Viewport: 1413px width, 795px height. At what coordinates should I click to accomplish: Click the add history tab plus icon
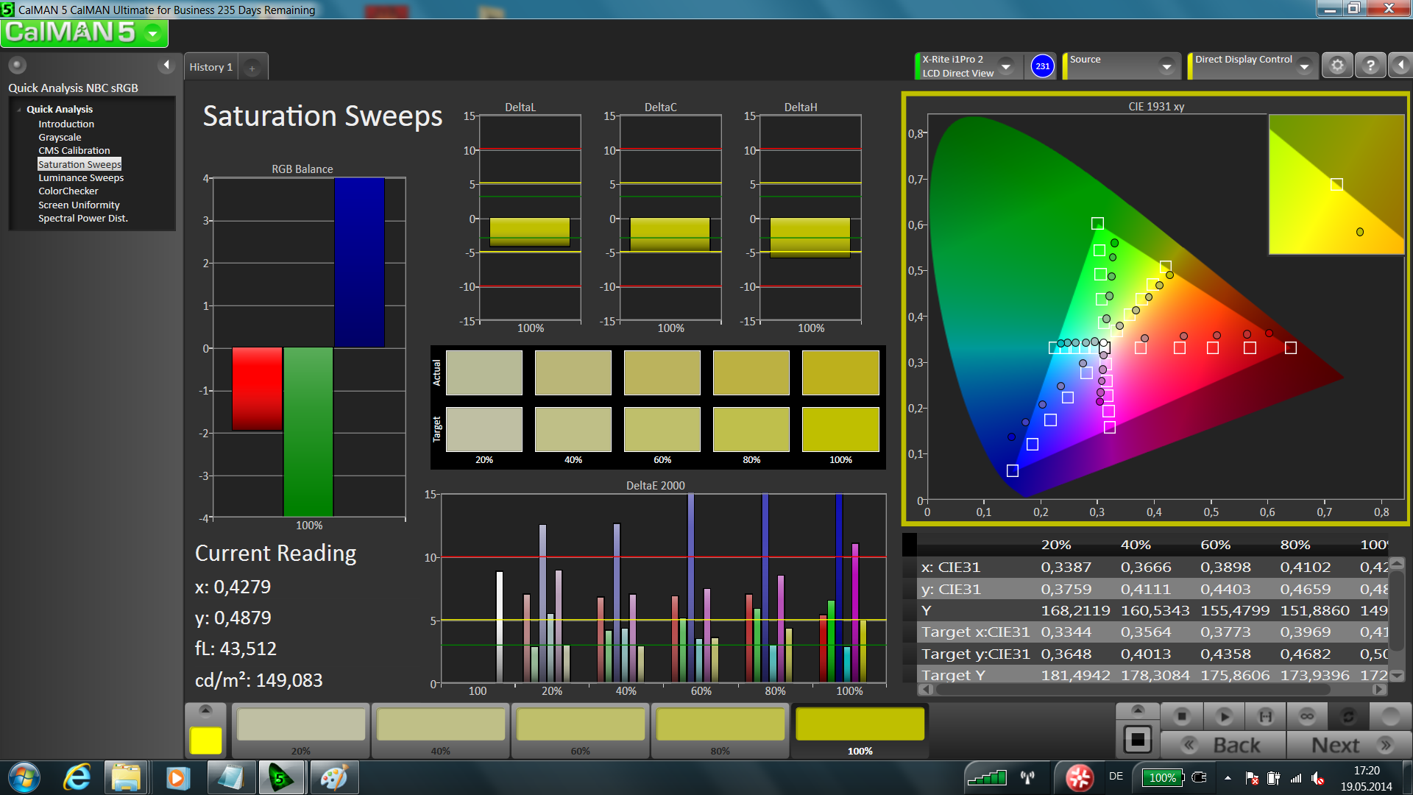pos(252,68)
